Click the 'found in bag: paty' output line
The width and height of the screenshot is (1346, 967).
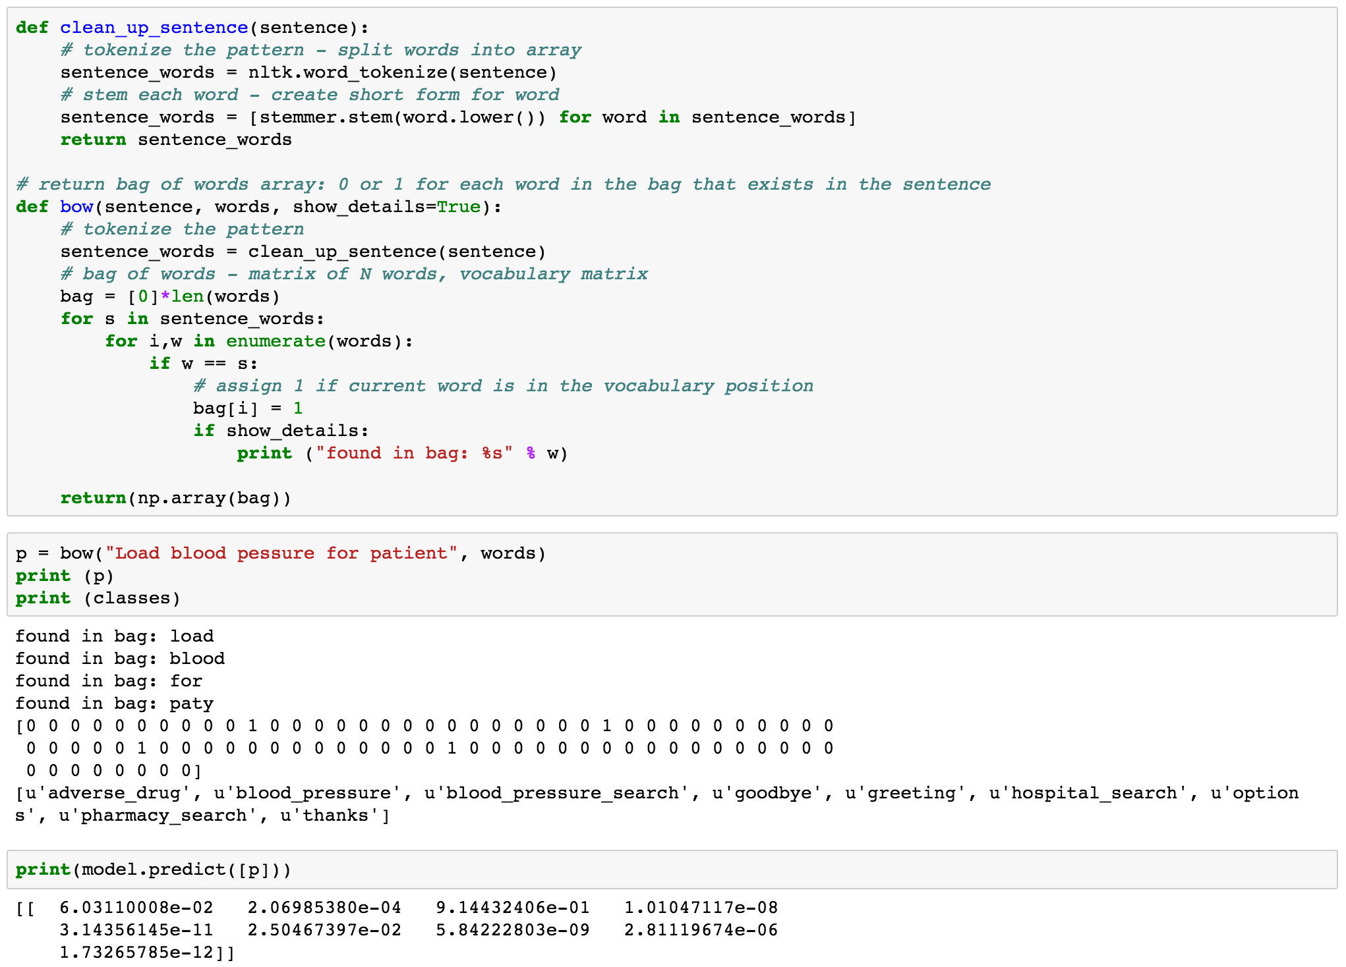(112, 703)
